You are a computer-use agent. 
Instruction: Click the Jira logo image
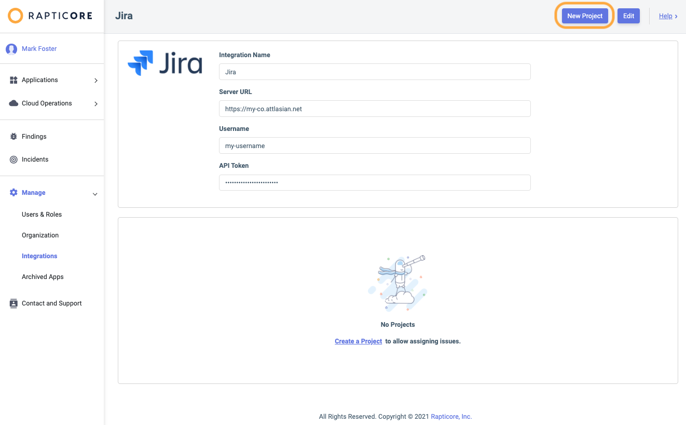[165, 63]
